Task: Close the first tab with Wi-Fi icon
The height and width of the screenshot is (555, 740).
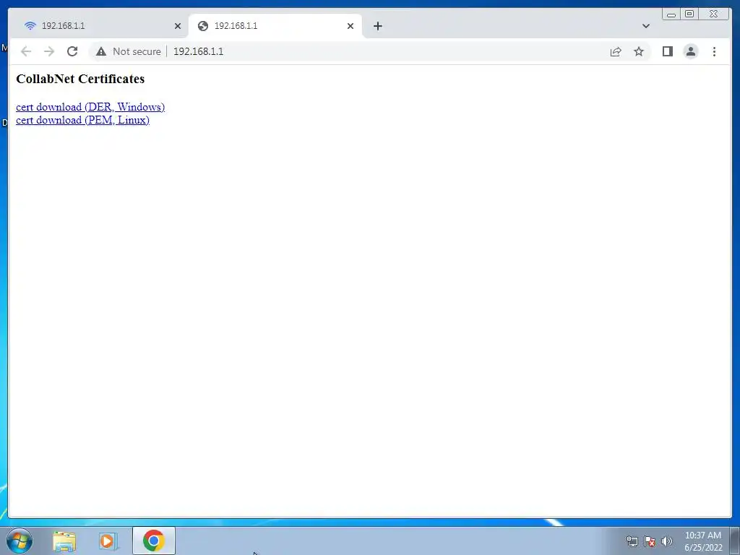Action: pyautogui.click(x=178, y=26)
